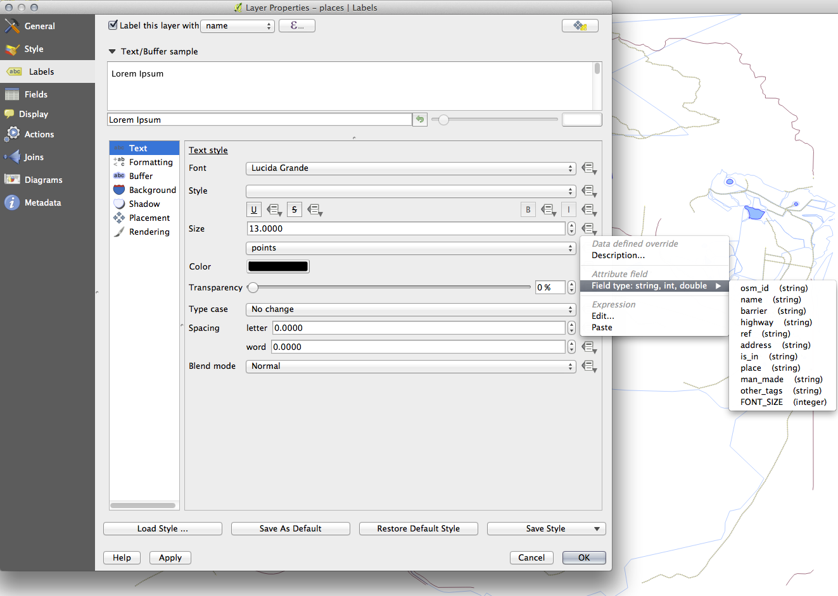
Task: Toggle the bold B button
Action: click(x=528, y=209)
